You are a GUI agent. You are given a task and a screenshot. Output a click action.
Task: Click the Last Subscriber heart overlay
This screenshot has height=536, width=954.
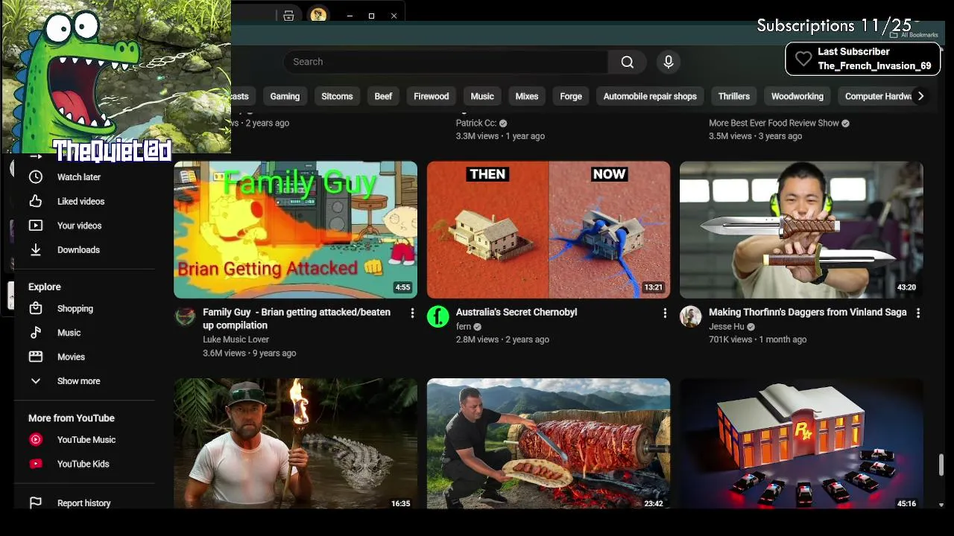[x=803, y=59]
